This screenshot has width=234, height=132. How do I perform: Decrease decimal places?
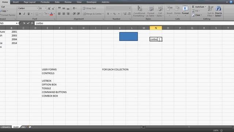click(x=129, y=14)
